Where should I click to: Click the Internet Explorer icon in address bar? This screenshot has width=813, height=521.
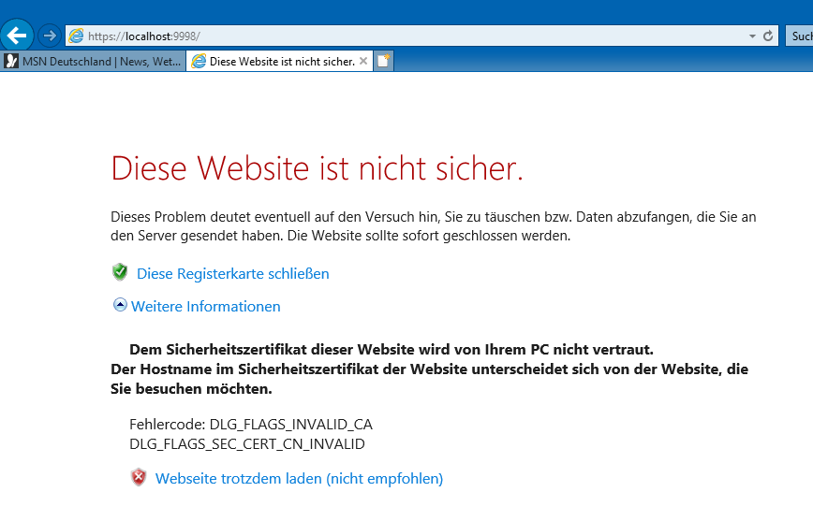tap(76, 36)
